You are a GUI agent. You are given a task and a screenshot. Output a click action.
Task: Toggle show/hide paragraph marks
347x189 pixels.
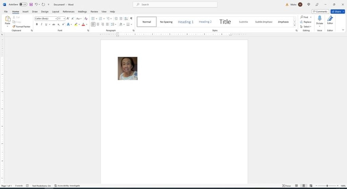point(131,19)
